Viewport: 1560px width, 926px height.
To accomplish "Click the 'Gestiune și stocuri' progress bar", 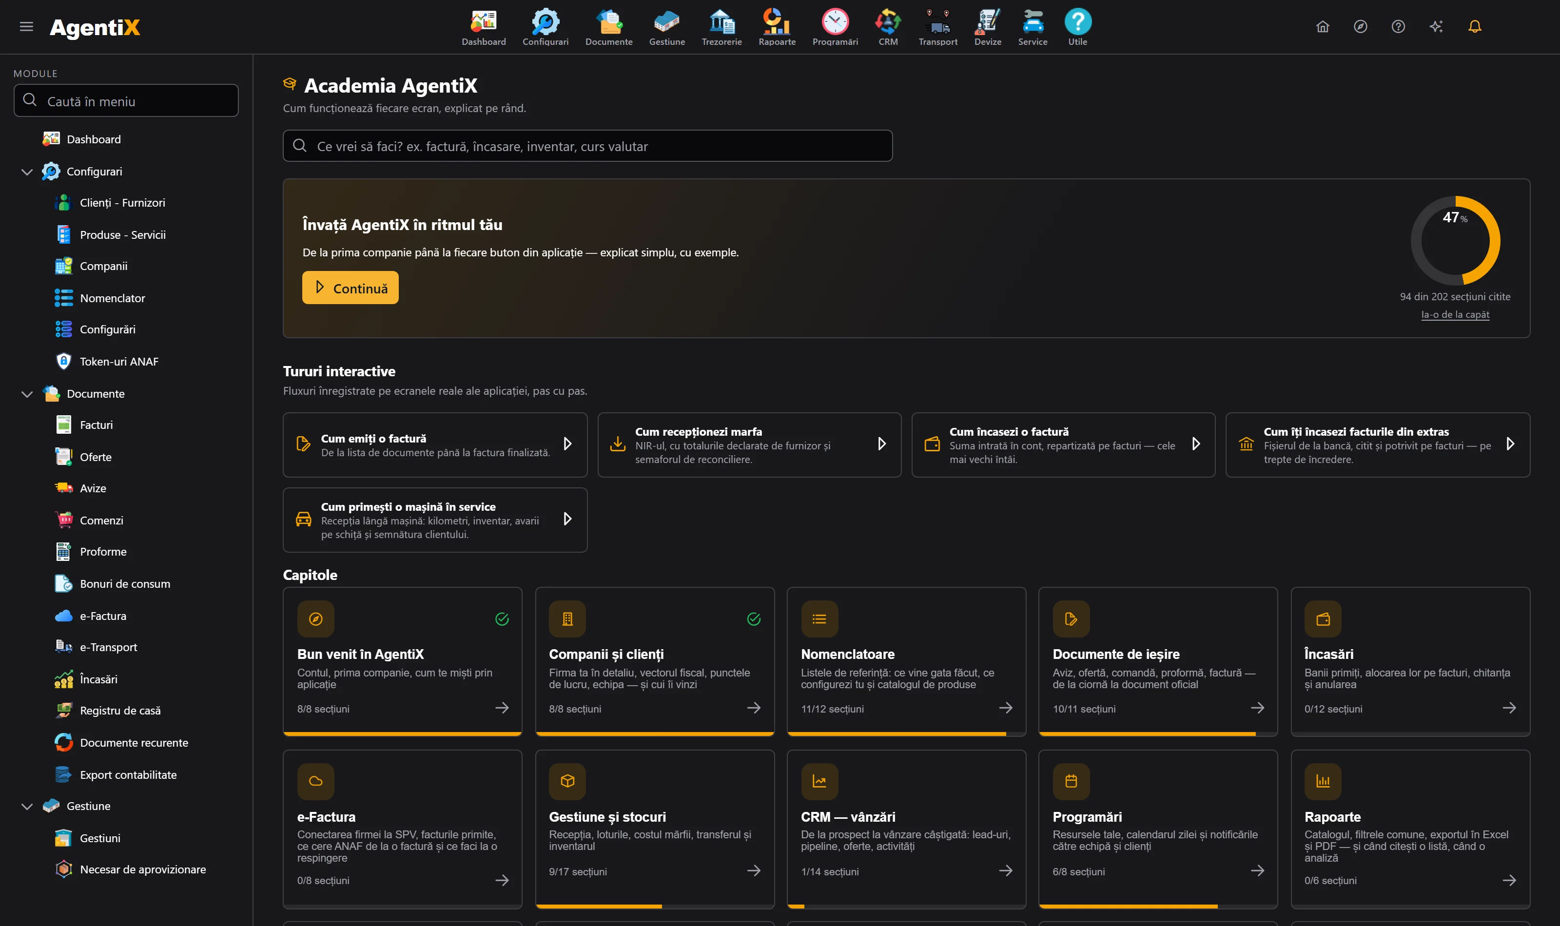I will click(655, 906).
